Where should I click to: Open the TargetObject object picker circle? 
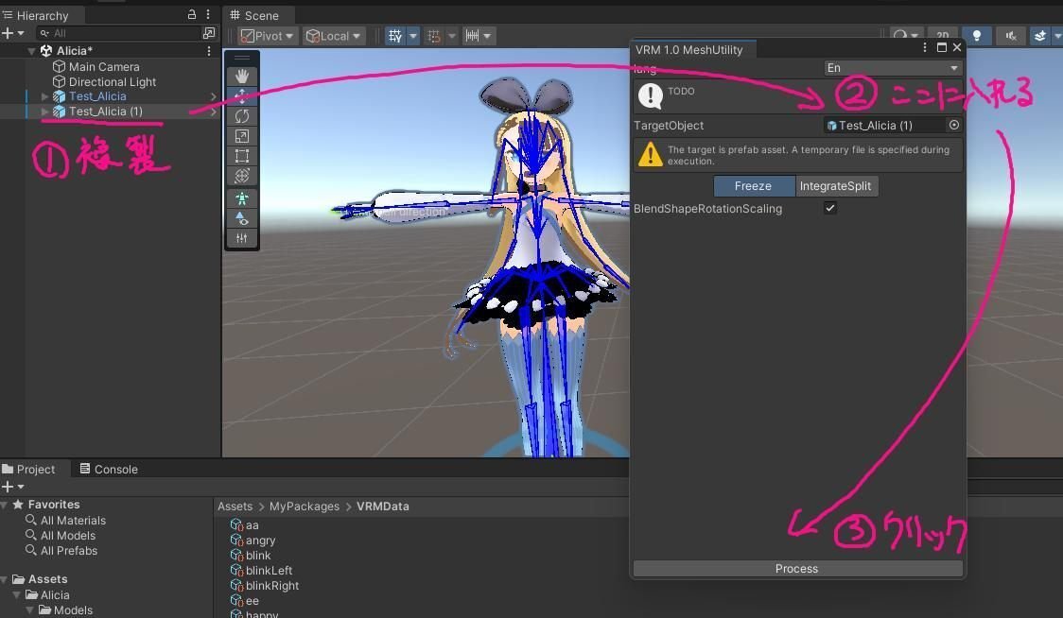(954, 126)
